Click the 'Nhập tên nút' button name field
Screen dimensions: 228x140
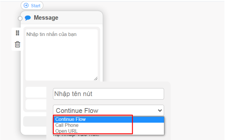(x=108, y=94)
